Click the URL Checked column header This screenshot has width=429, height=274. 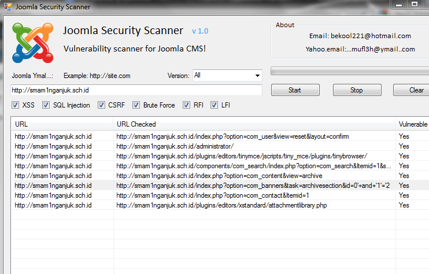coord(254,124)
